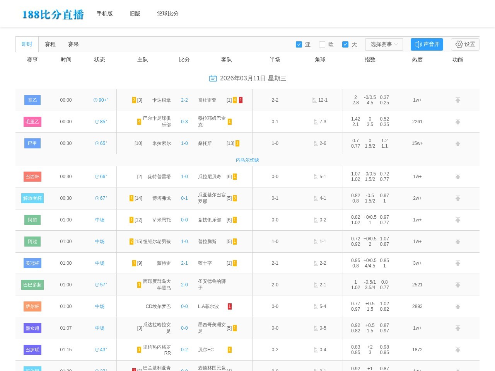This screenshot has width=495, height=371.
Task: Enable the 欧 checkbox
Action: click(322, 44)
